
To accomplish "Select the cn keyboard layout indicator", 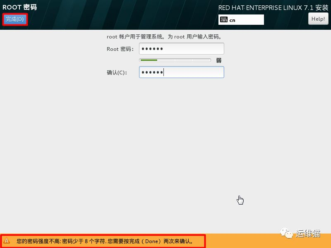I will coord(241,20).
